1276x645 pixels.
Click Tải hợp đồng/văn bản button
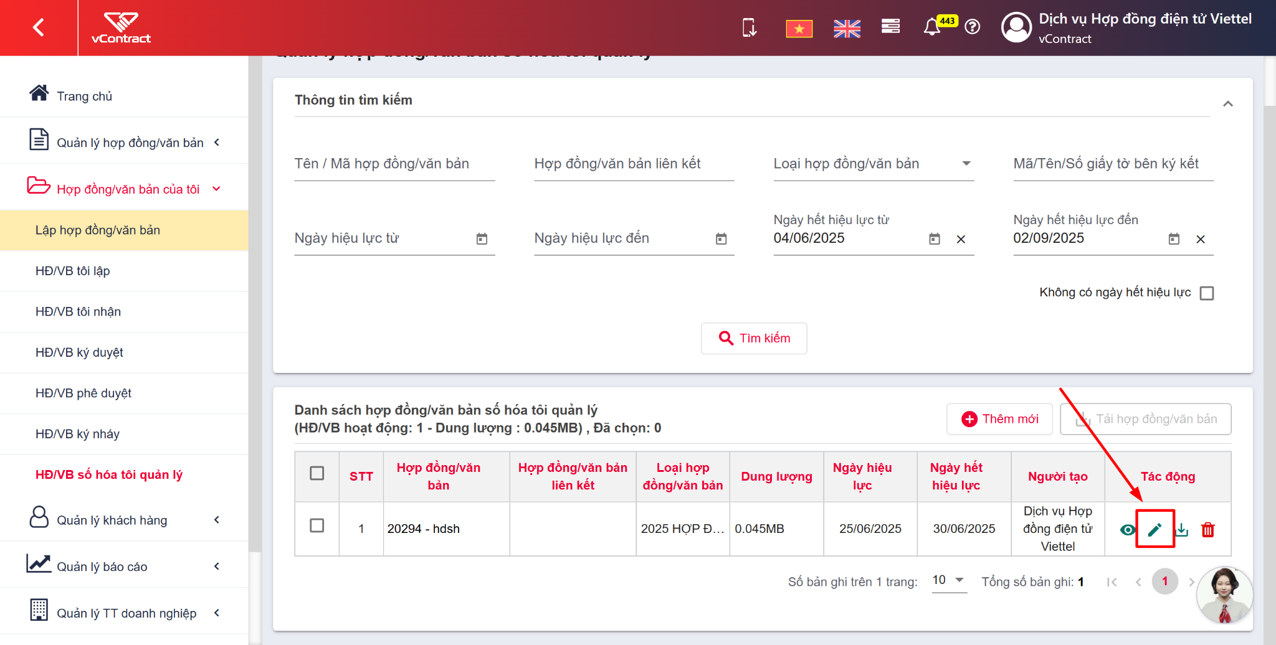tap(1146, 419)
